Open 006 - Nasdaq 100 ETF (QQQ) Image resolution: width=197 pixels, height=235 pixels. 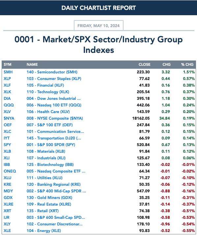(x=54, y=105)
